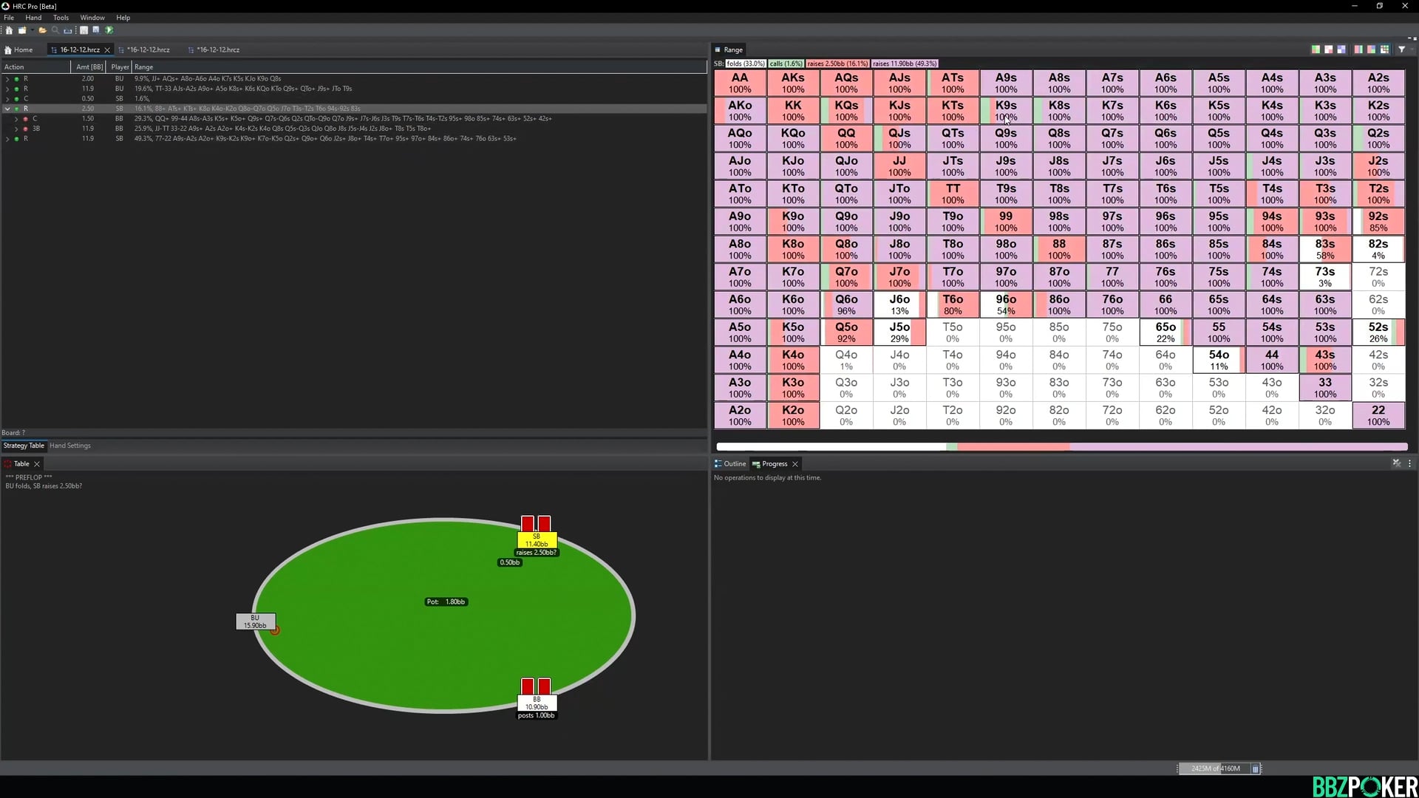Open a hand file with the folder icon
1419x798 pixels.
coord(42,30)
